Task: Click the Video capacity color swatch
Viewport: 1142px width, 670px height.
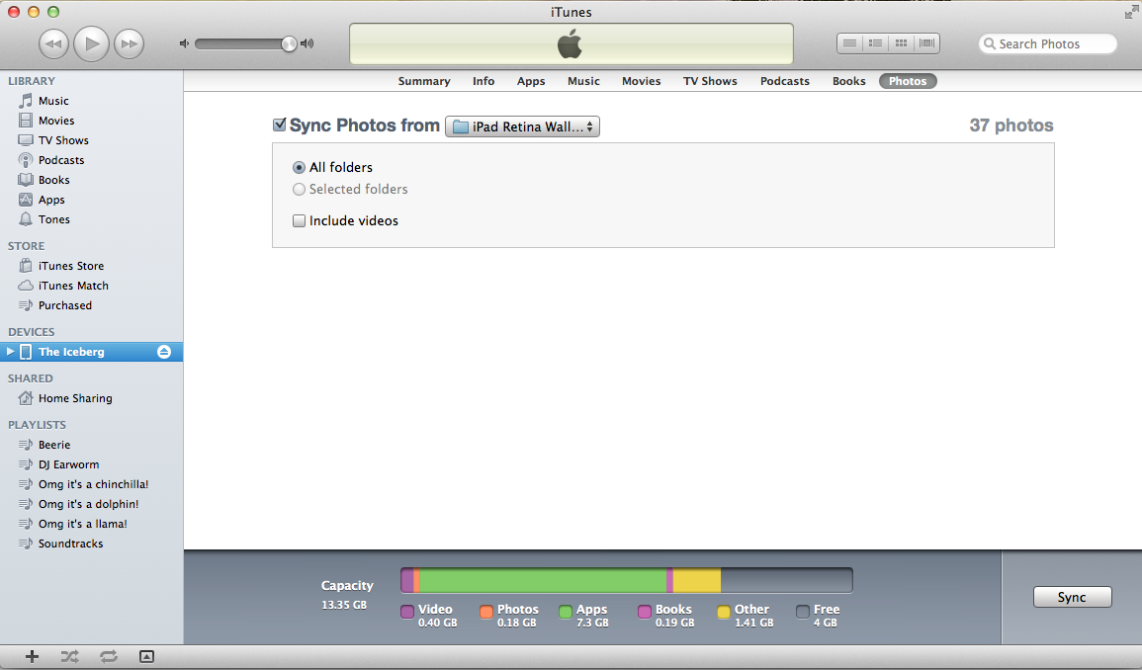Action: click(x=407, y=612)
